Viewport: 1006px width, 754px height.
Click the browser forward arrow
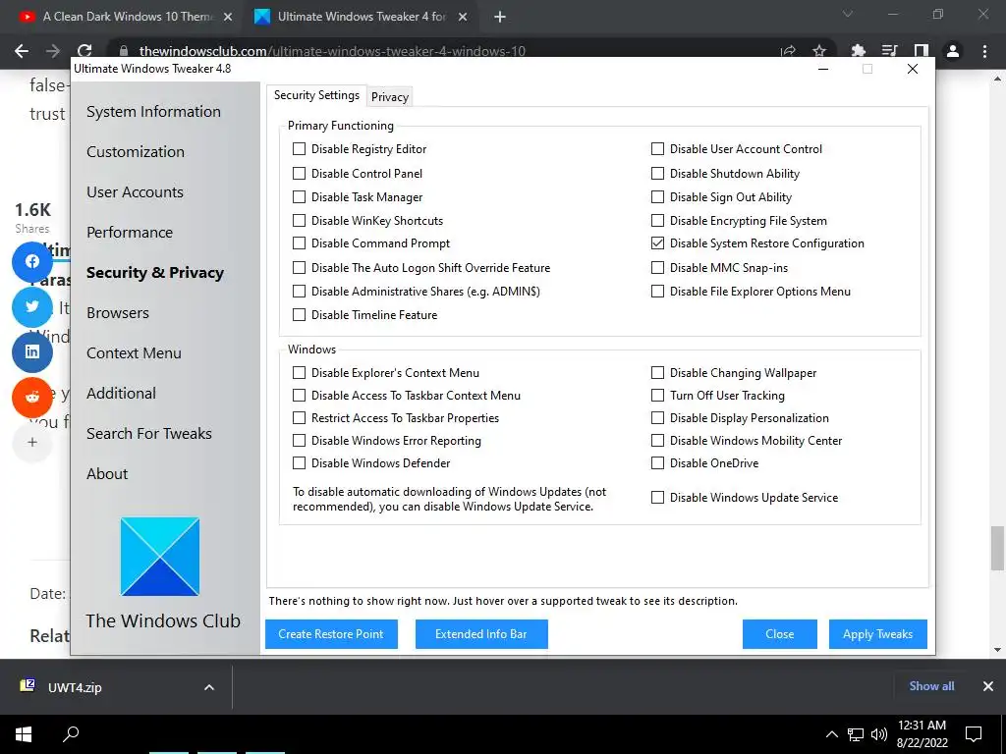pos(53,51)
